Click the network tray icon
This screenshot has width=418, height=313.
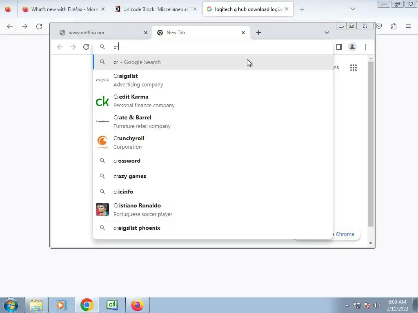pos(357,305)
